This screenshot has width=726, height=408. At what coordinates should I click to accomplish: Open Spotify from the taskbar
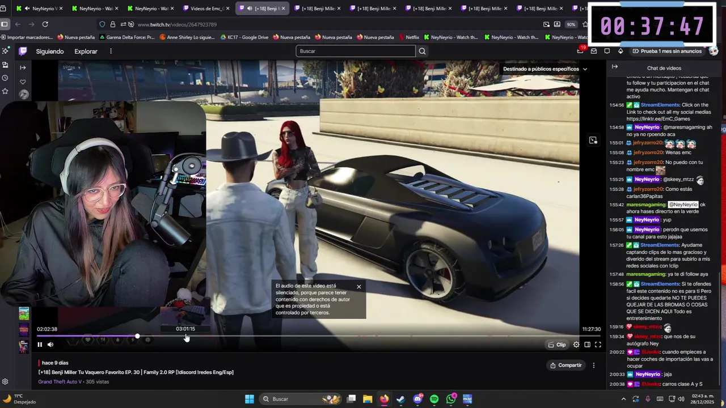click(x=434, y=399)
